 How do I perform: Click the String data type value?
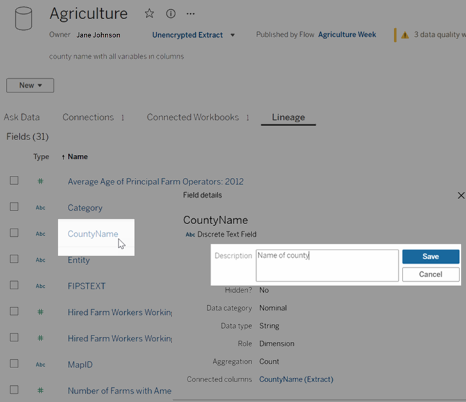(269, 326)
